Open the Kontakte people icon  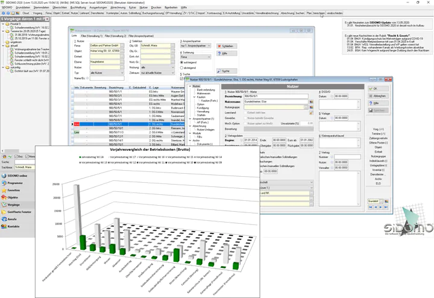[4, 226]
